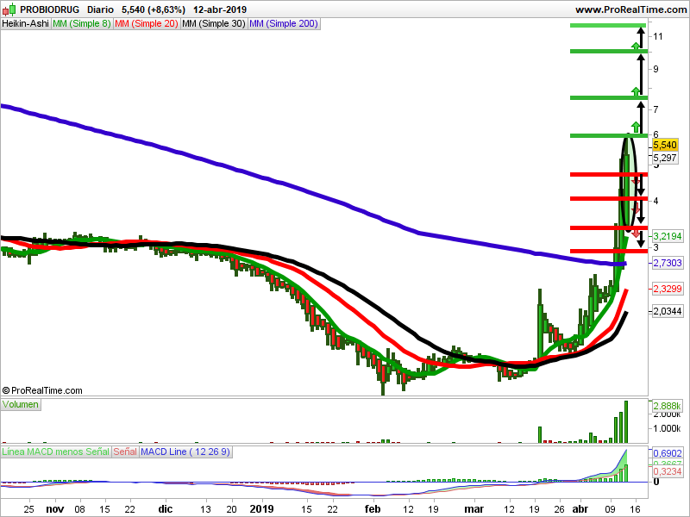Open the MACD Line (12 26 9) label

tap(185, 452)
